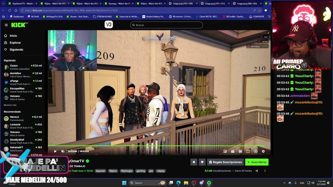Image resolution: width=333 pixels, height=187 pixels.
Task: Open xParga channel in sidebar
Action: (23, 82)
